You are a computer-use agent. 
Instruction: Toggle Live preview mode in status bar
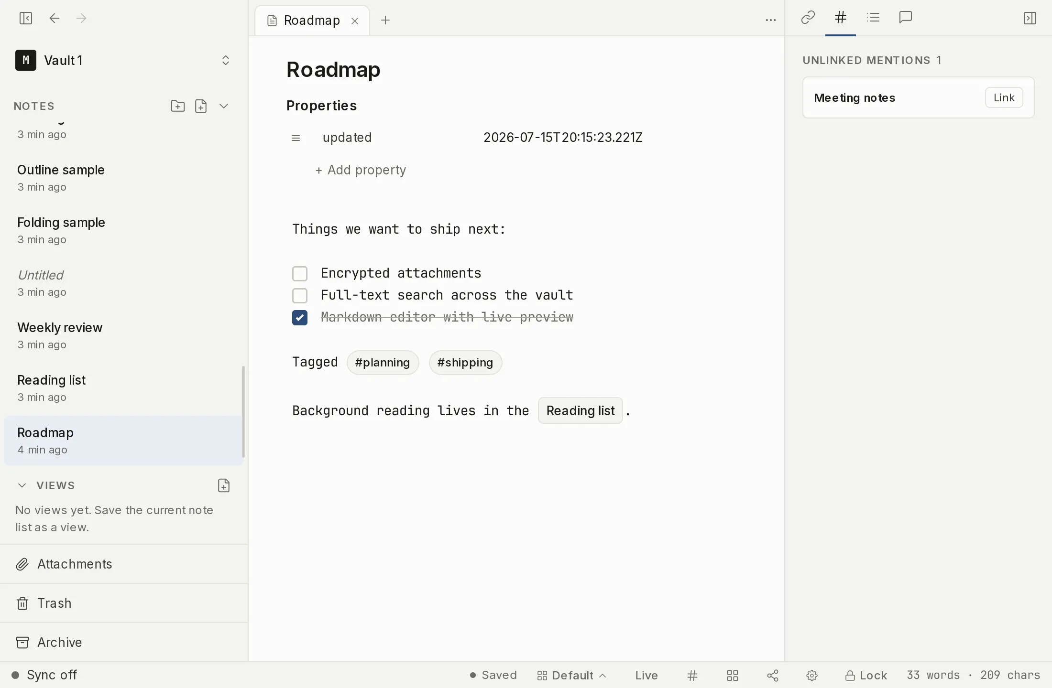(x=647, y=675)
